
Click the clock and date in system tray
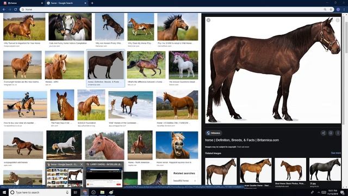tap(332, 192)
